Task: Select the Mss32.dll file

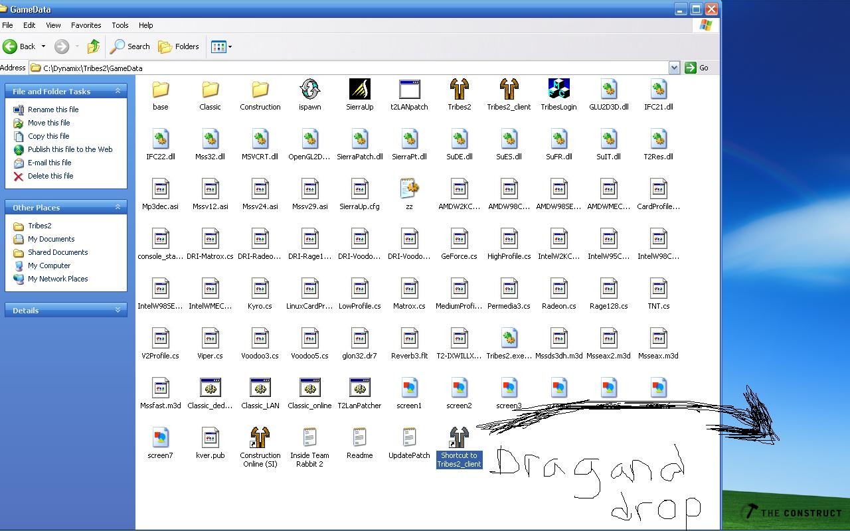Action: (210, 139)
